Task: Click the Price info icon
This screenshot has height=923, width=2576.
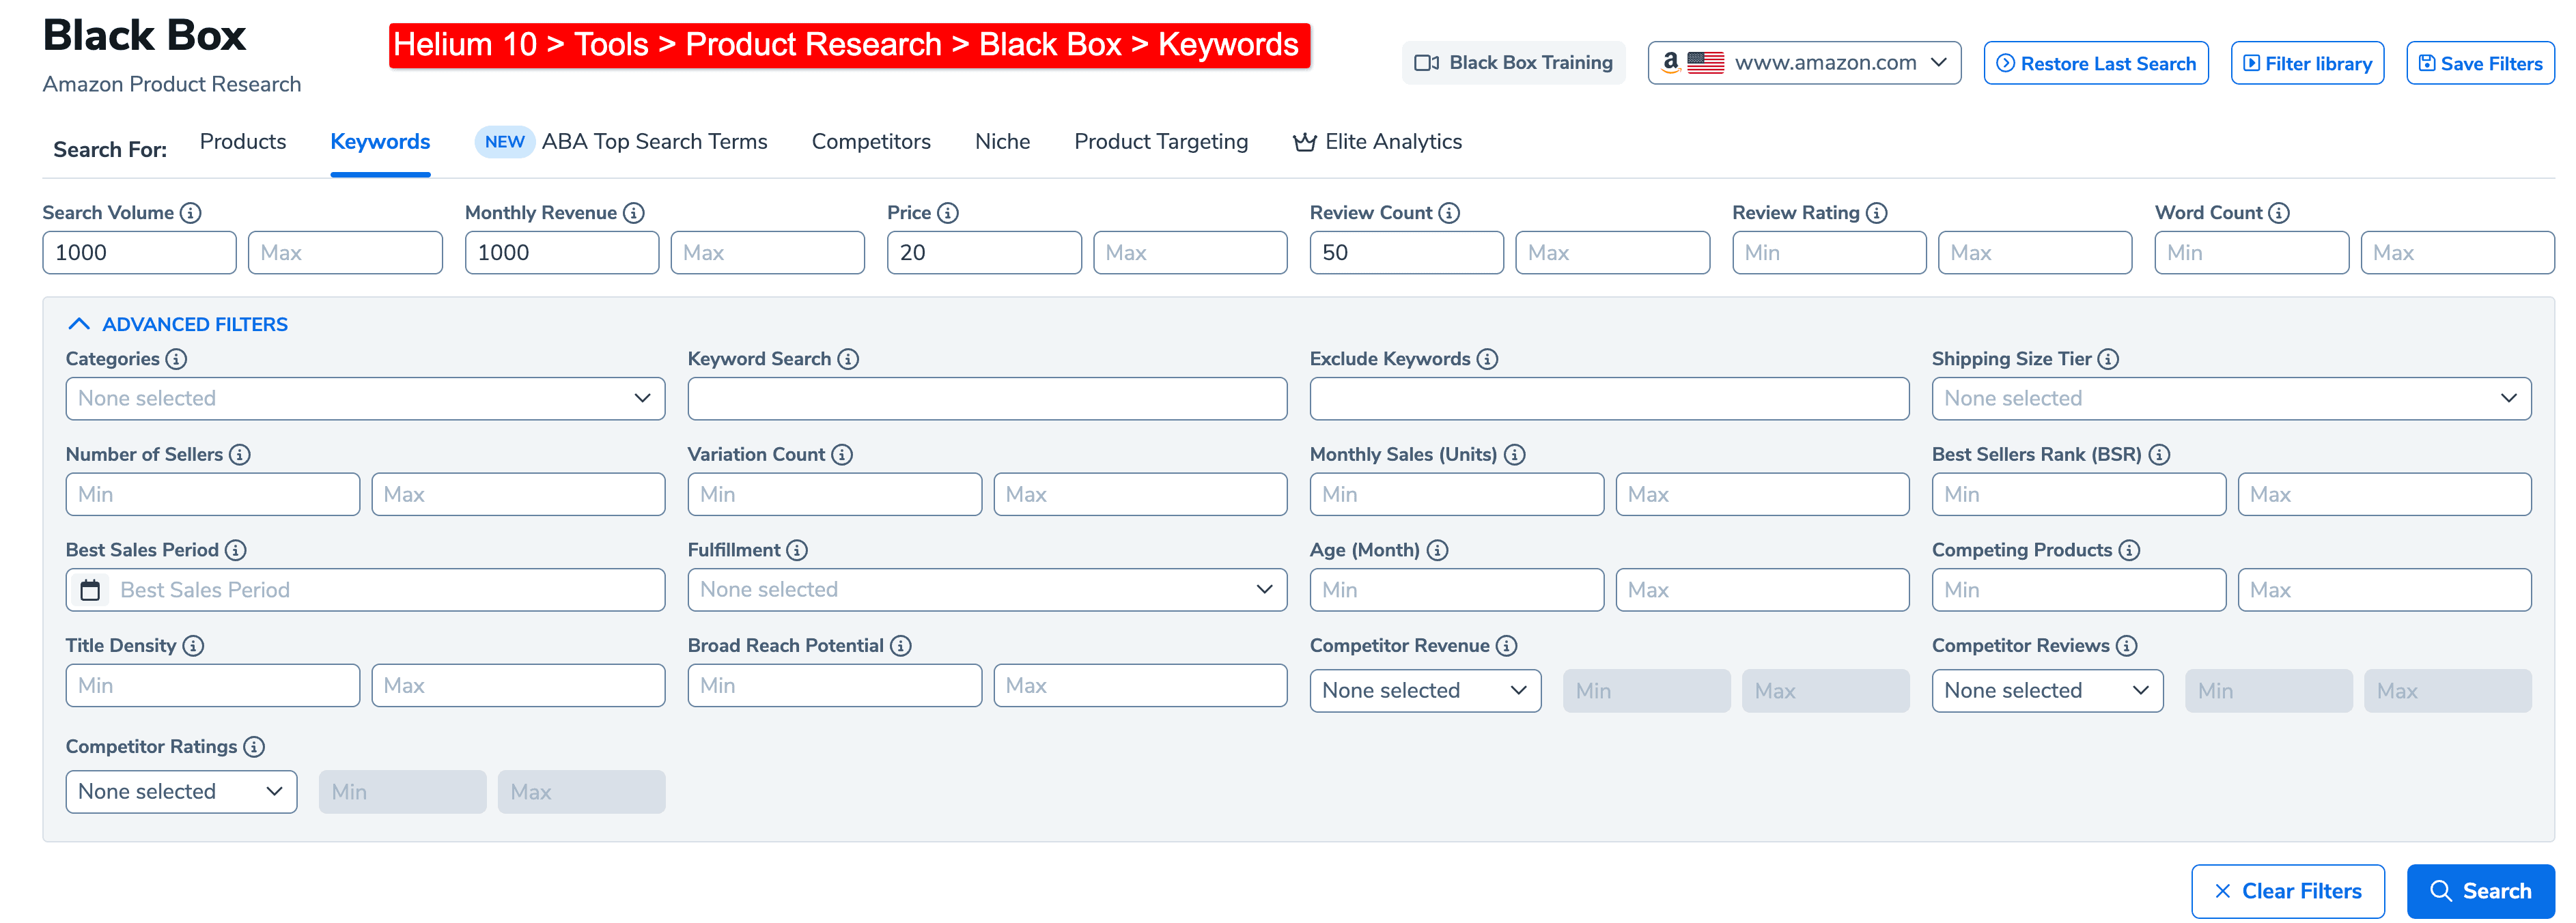Action: (948, 213)
